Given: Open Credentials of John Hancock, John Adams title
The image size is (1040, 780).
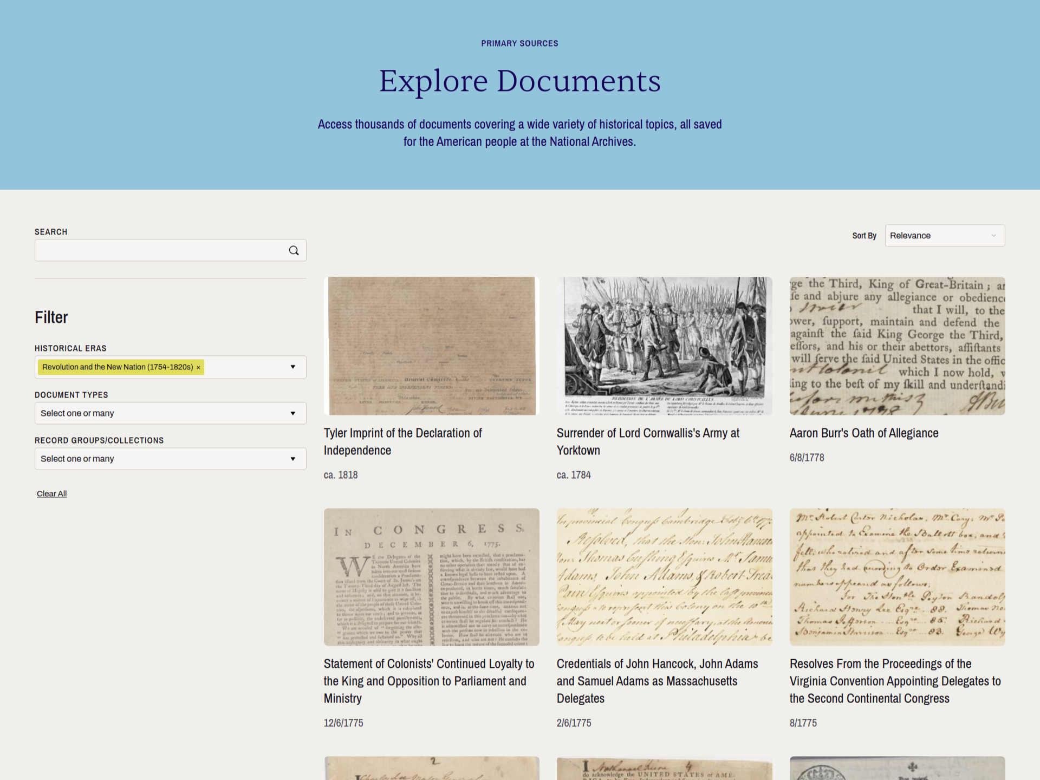Looking at the screenshot, I should coord(658,681).
